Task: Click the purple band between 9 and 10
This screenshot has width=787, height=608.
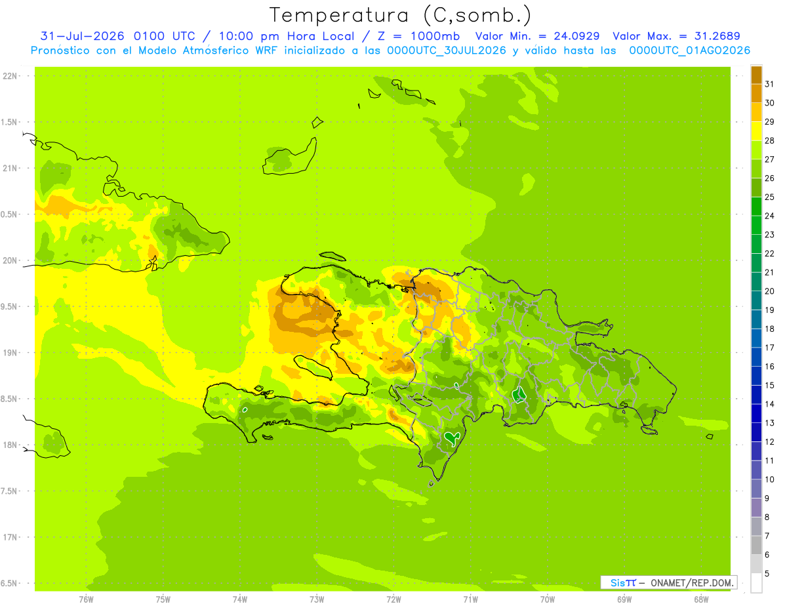Action: click(x=756, y=489)
